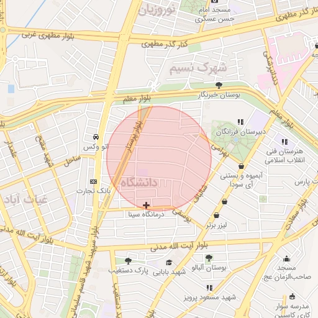Select the tree icon above بوستان آلبالو

209,258
